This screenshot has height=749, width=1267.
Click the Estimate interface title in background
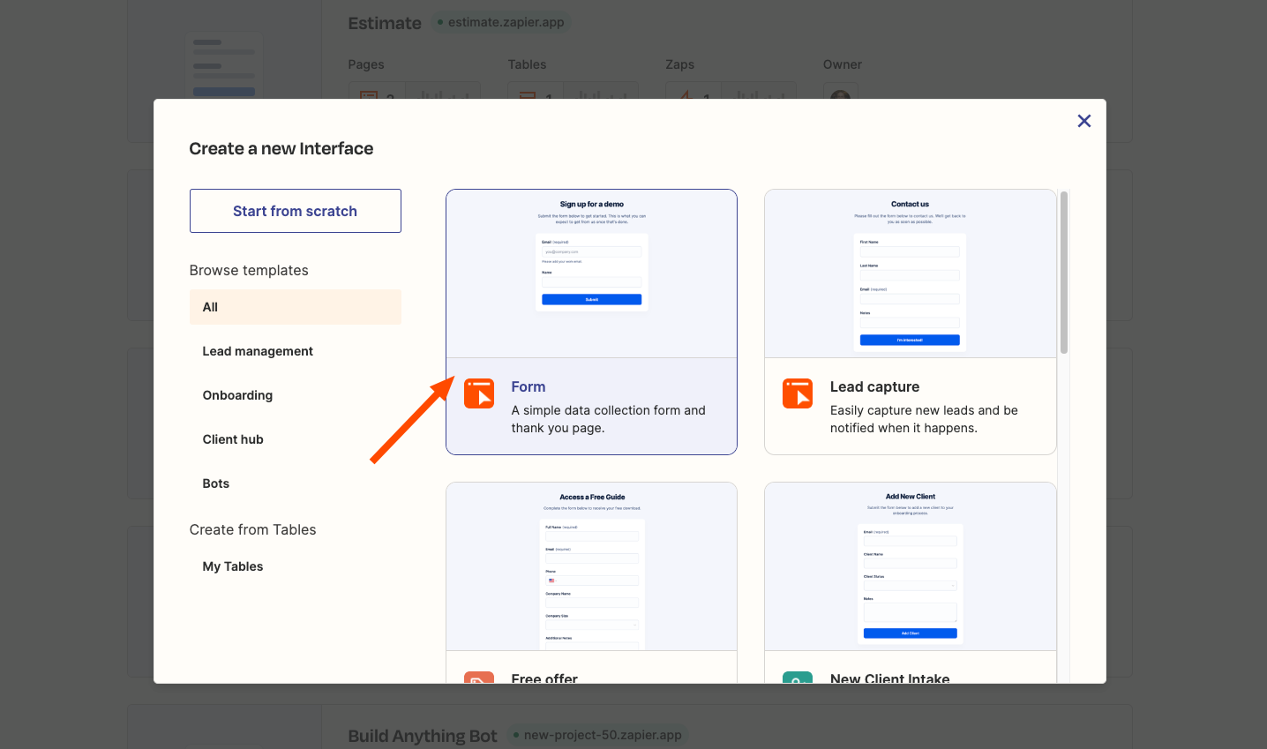coord(385,23)
